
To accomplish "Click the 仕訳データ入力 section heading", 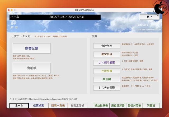I will 21,36.
